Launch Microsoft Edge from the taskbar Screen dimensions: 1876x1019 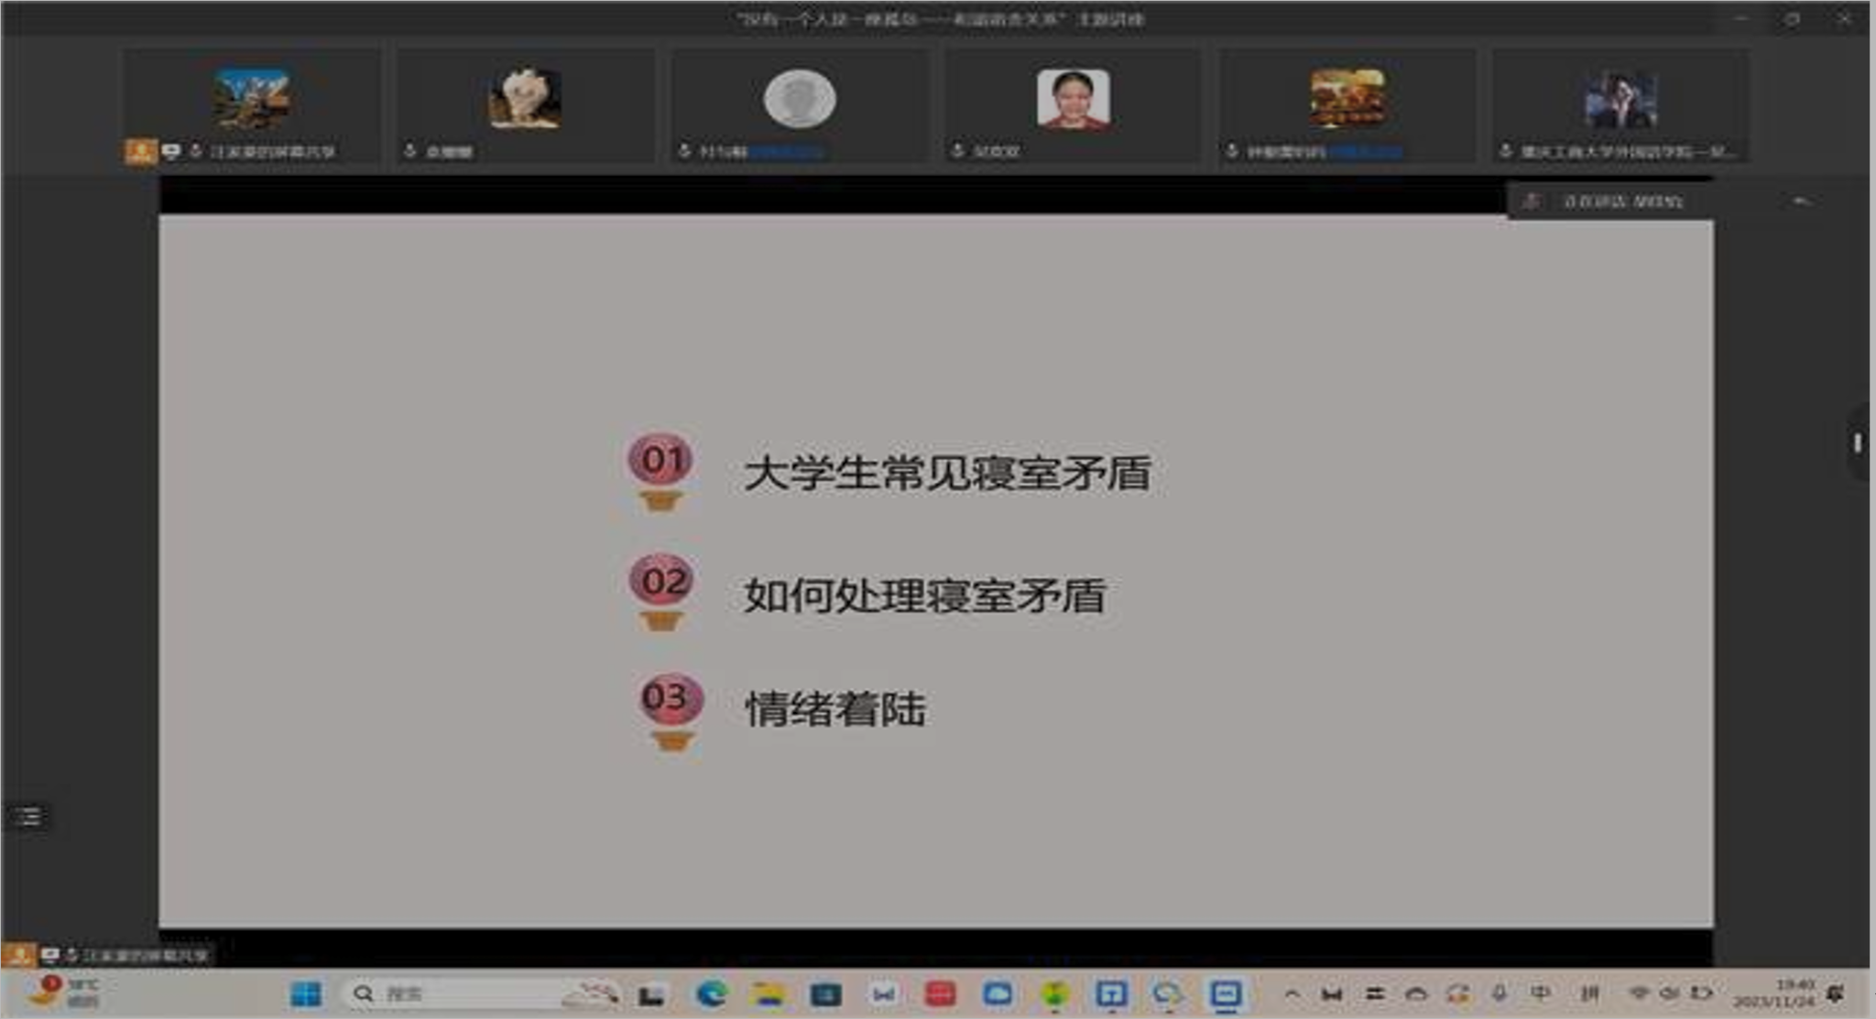[x=711, y=993]
